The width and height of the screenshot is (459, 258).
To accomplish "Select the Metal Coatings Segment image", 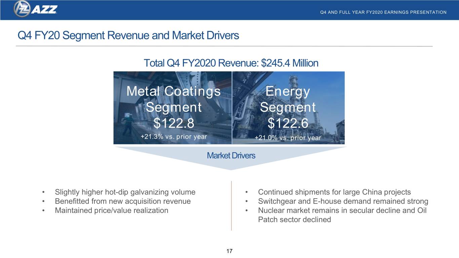I will point(173,108).
